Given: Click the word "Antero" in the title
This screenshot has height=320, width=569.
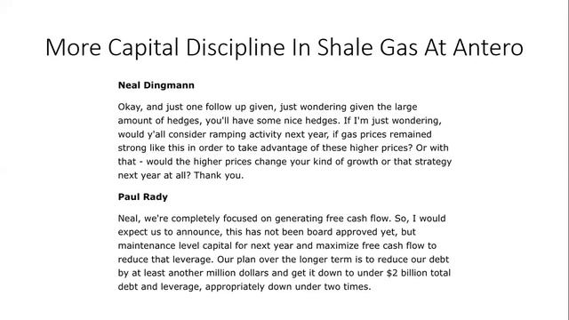Looking at the screenshot, I should pos(488,47).
